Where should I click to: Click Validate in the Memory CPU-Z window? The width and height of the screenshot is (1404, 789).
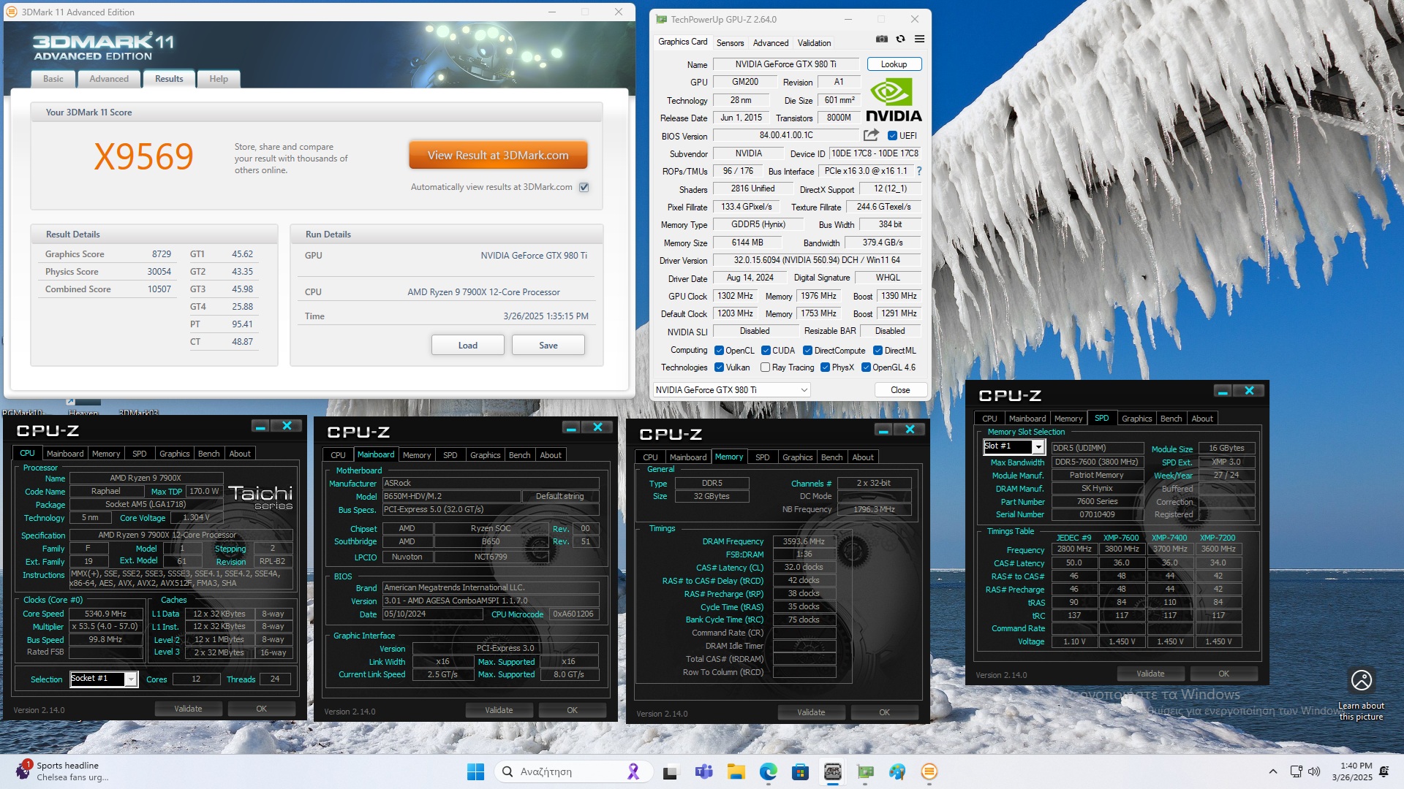(811, 712)
